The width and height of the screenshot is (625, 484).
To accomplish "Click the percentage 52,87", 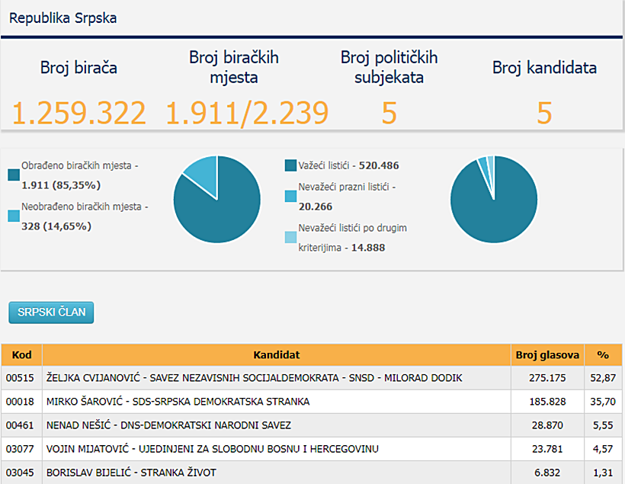I will point(603,377).
